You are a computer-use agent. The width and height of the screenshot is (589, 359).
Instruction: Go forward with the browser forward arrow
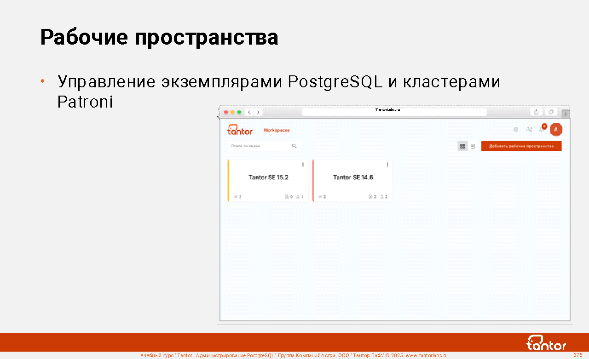[258, 112]
